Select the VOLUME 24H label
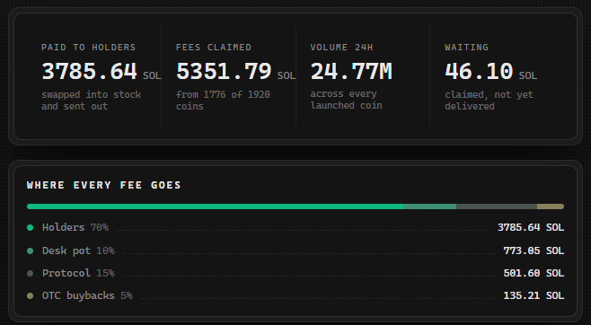591x325 pixels. 341,47
